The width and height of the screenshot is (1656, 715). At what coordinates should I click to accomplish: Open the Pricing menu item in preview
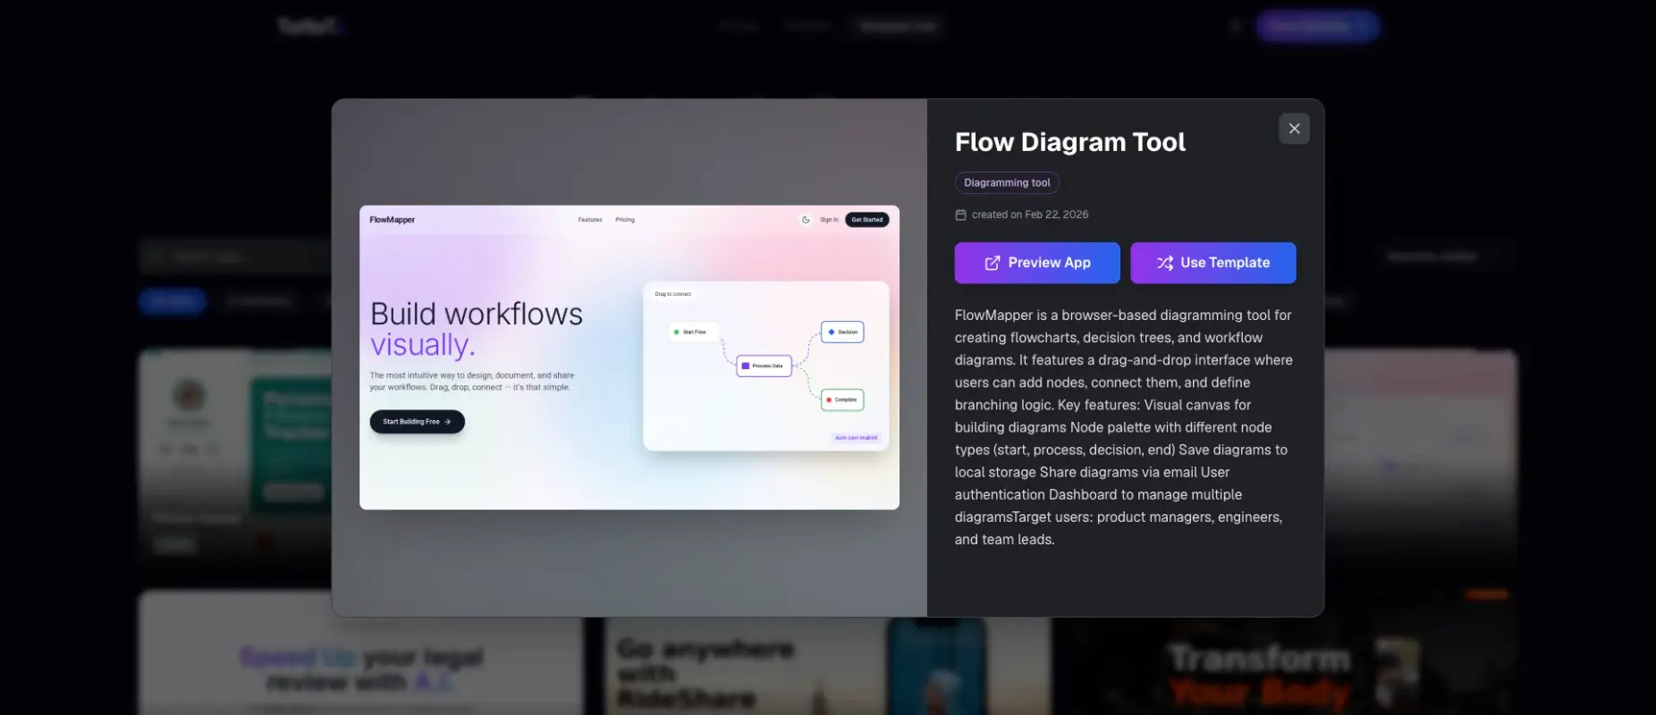point(625,220)
